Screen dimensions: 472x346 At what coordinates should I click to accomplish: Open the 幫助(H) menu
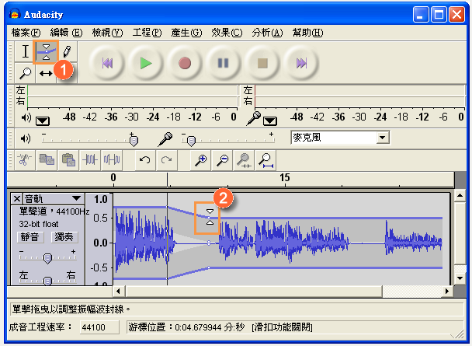(307, 33)
